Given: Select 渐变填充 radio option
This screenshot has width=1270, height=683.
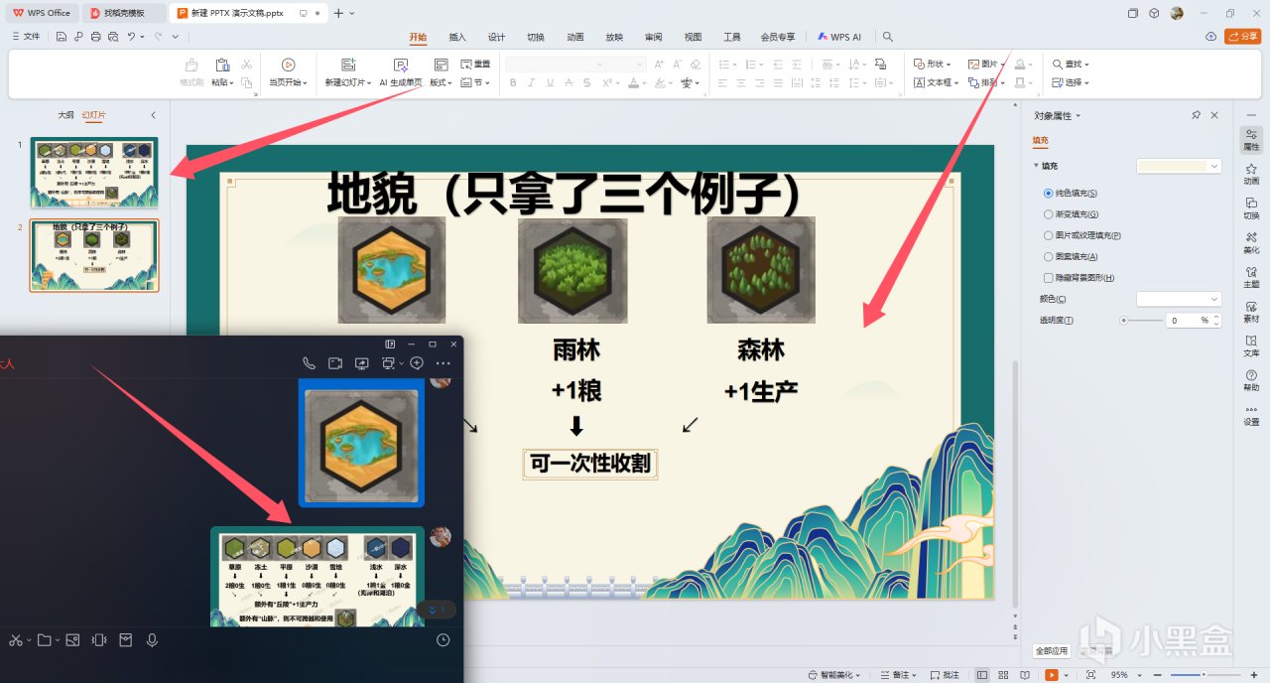Looking at the screenshot, I should [x=1049, y=214].
